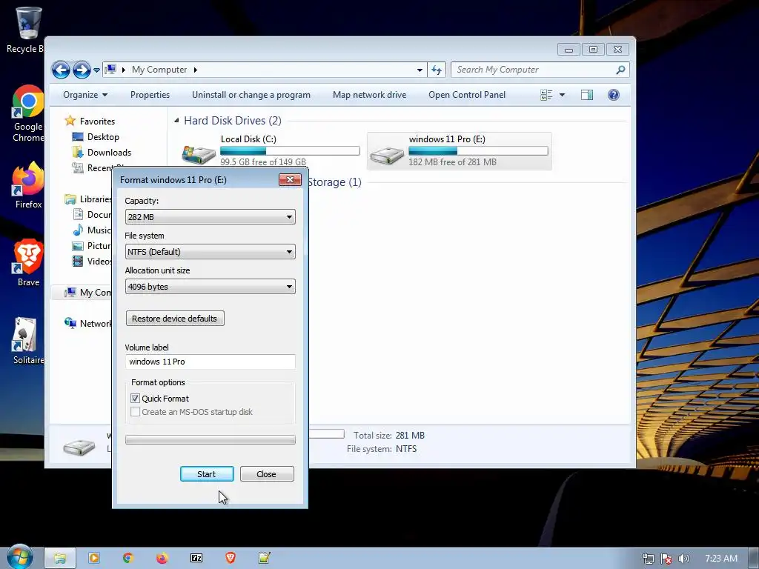
Task: Click Chrome icon in the taskbar
Action: coord(127,558)
